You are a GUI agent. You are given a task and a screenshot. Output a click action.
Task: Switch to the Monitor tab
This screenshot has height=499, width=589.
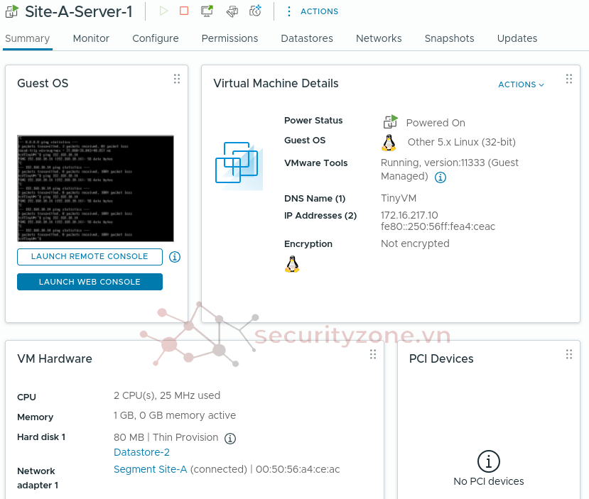[x=91, y=38]
